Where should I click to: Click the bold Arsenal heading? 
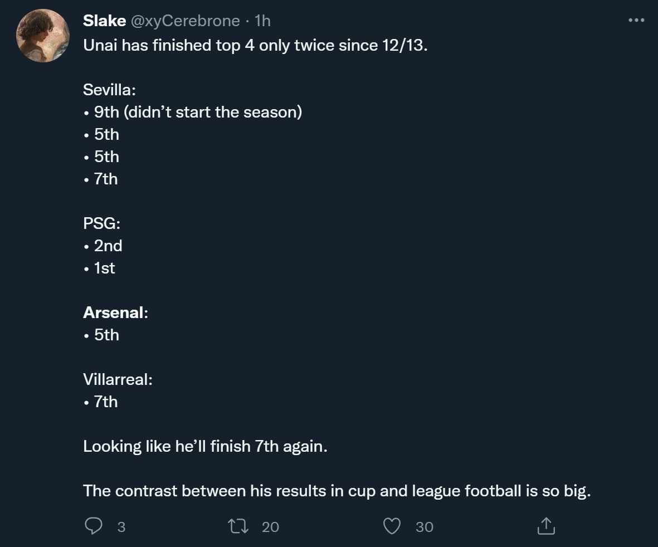point(114,312)
